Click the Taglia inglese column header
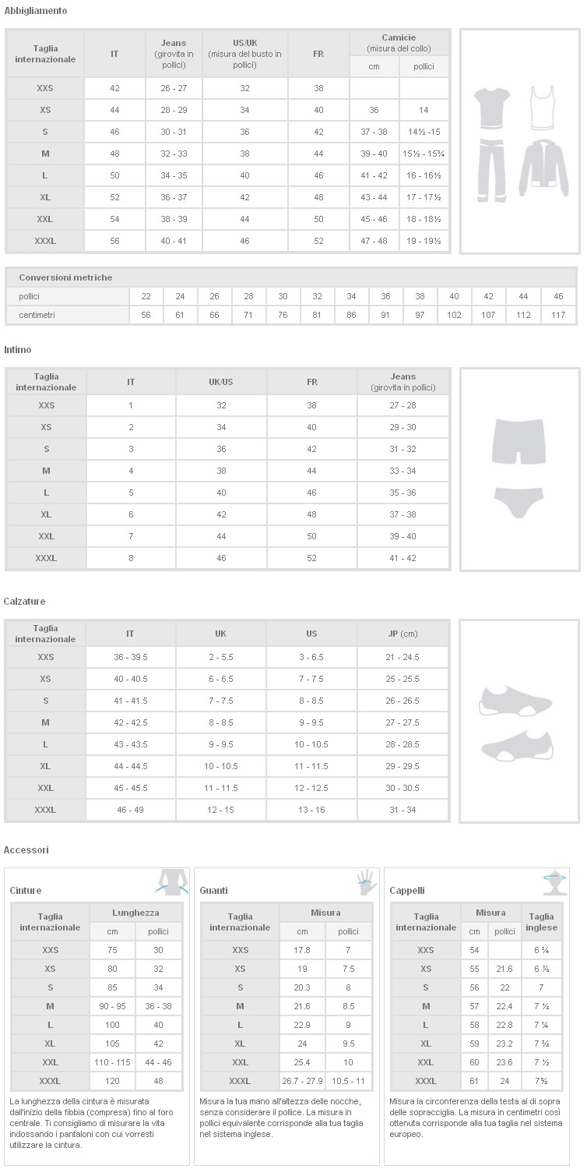This screenshot has width=587, height=1169. click(x=541, y=922)
